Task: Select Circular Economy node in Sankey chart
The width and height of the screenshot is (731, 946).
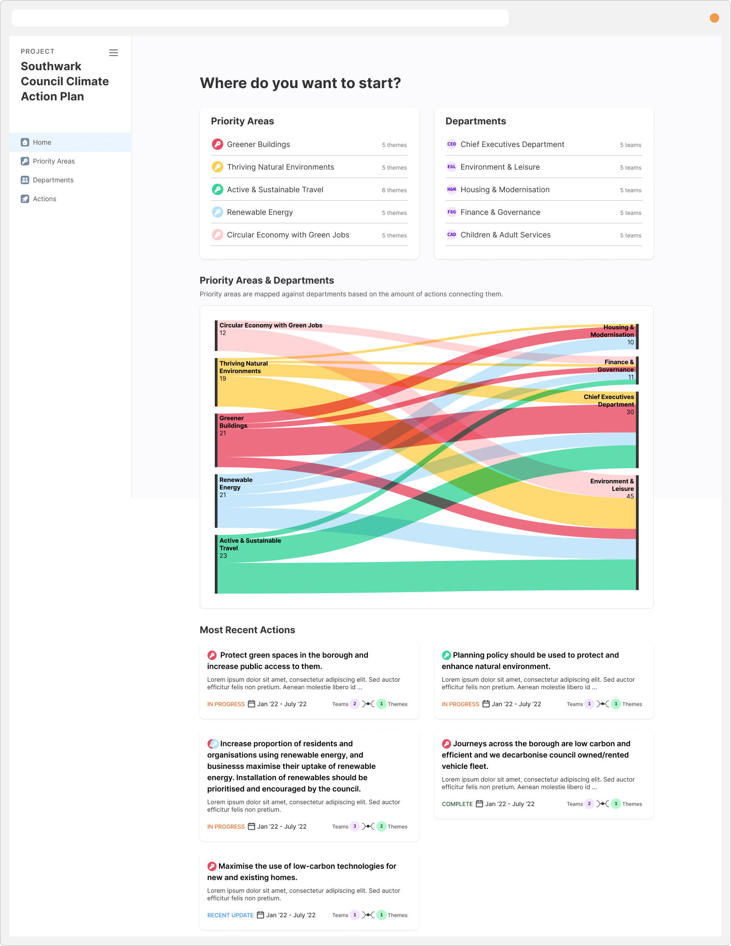Action: [x=216, y=335]
